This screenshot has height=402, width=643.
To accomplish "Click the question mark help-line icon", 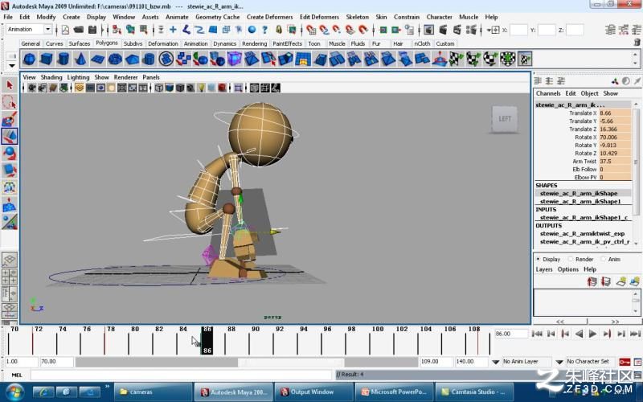I will coord(265,30).
